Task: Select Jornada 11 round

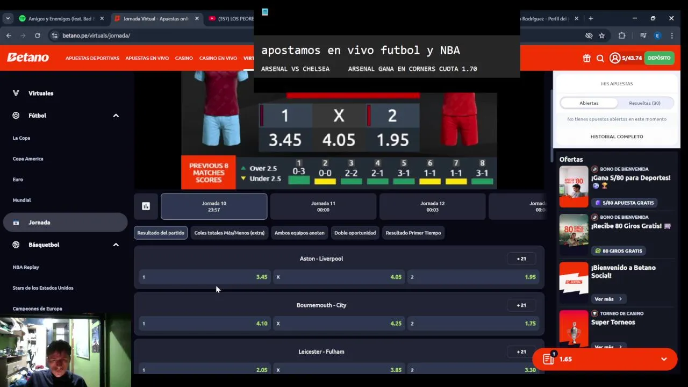Action: (323, 206)
